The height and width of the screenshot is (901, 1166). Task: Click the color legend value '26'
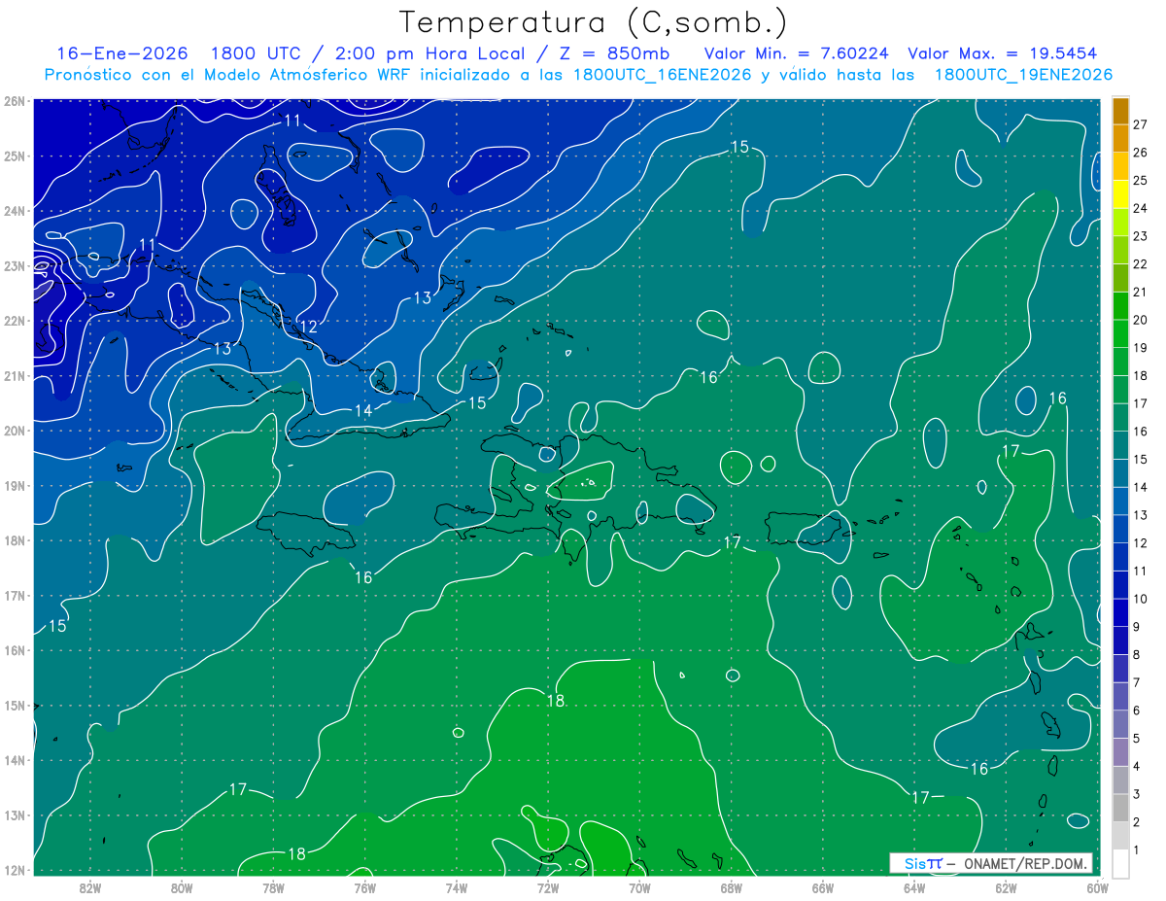pyautogui.click(x=1141, y=152)
